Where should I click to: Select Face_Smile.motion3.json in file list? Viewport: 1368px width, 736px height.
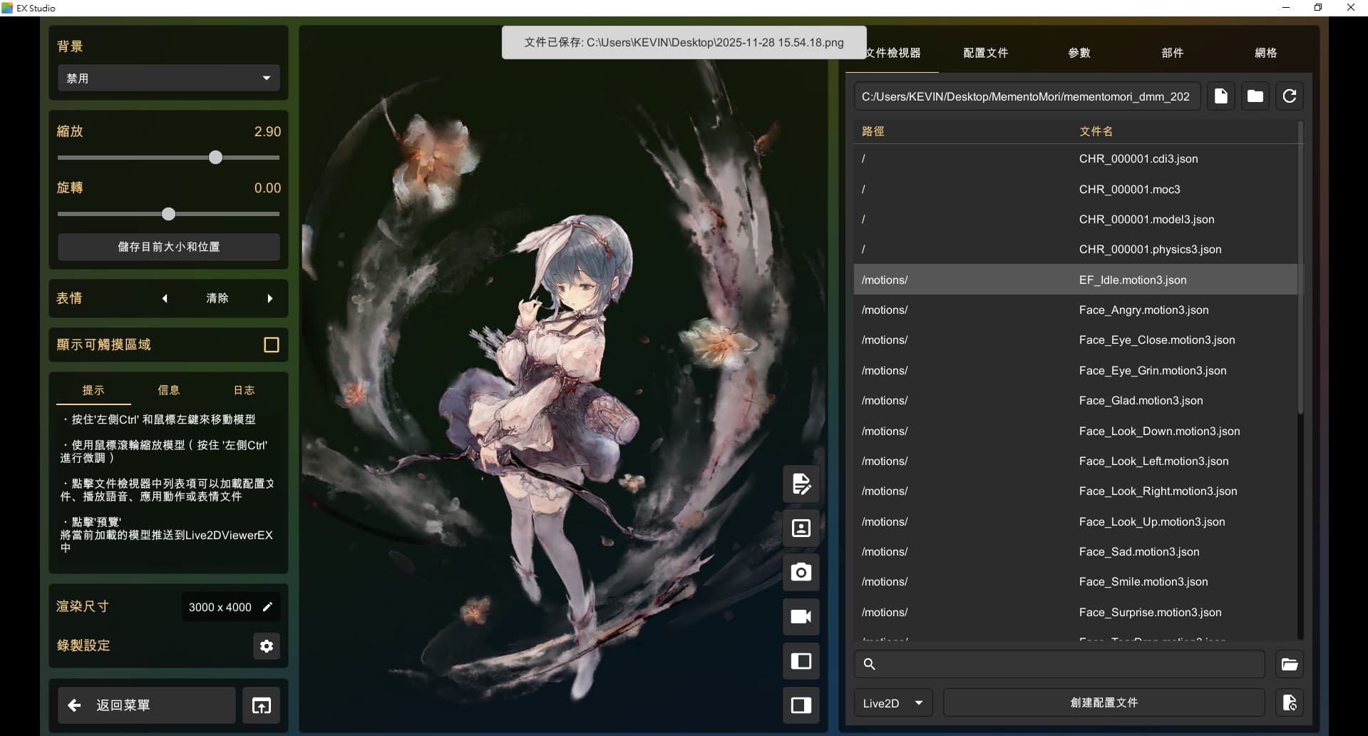(1143, 582)
